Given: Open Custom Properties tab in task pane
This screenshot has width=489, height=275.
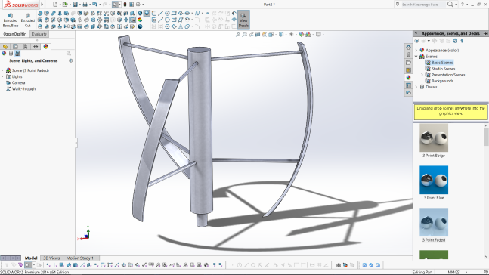Looking at the screenshot, I should click(x=408, y=85).
